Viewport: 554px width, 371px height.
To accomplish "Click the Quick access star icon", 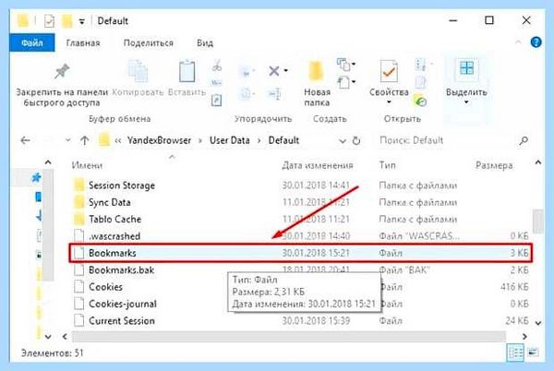I will tap(36, 177).
